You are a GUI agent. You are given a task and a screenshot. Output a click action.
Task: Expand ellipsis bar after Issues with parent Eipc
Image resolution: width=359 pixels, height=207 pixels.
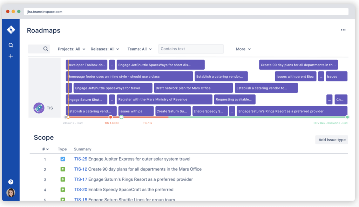pyautogui.click(x=321, y=76)
